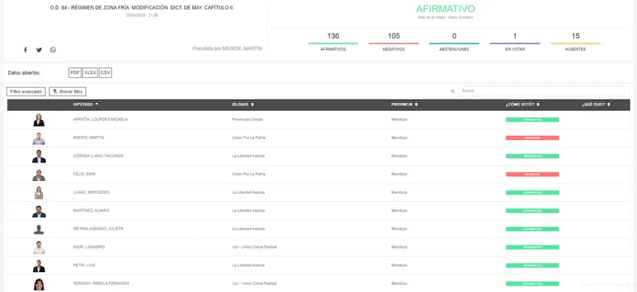Filter by the 0 ABSTENCIONES counter
This screenshot has height=292, width=637.
coord(454,42)
